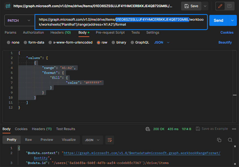Switch the response view to Visualize
This screenshot has height=167, width=239.
point(69,140)
